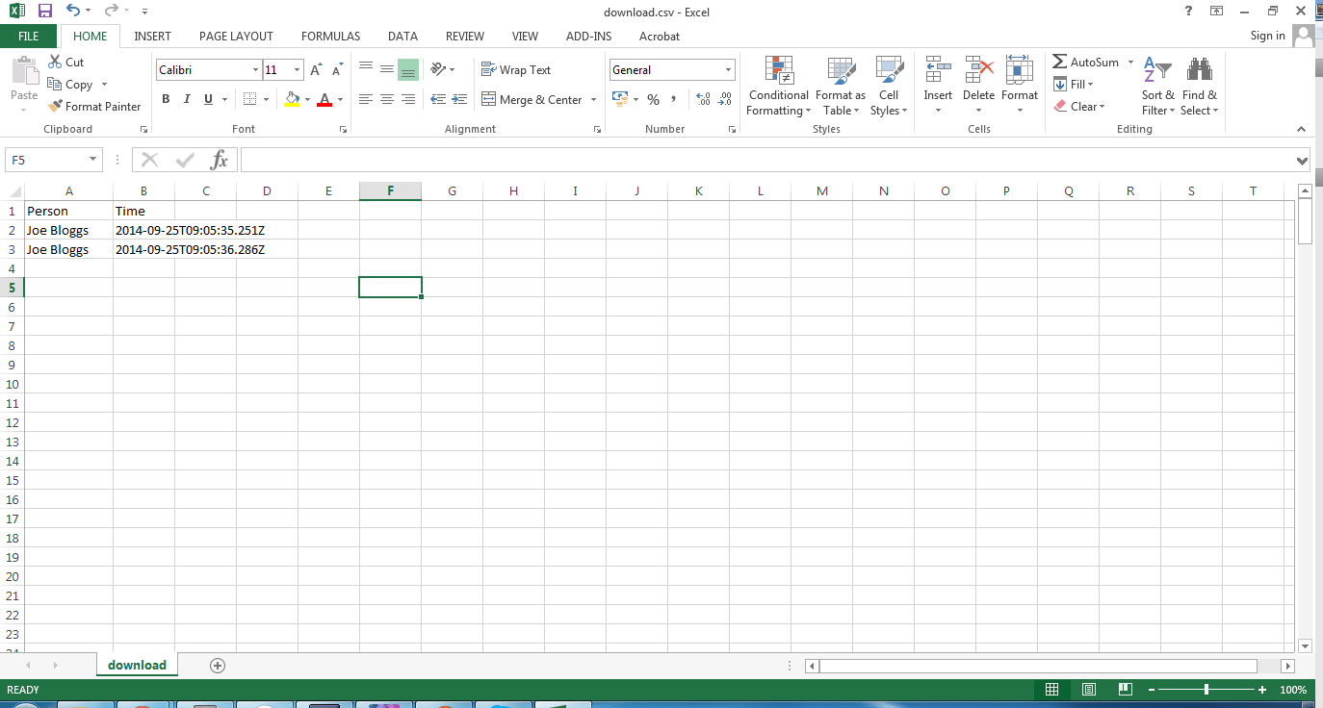1323x708 pixels.
Task: Click the New Sheet plus button
Action: [218, 665]
